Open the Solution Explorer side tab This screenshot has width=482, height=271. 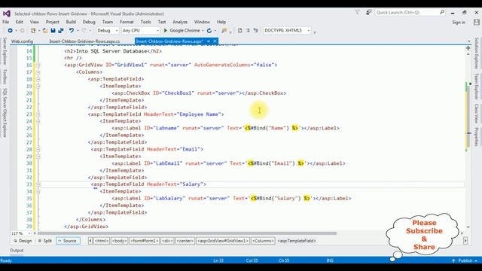pyautogui.click(x=477, y=53)
